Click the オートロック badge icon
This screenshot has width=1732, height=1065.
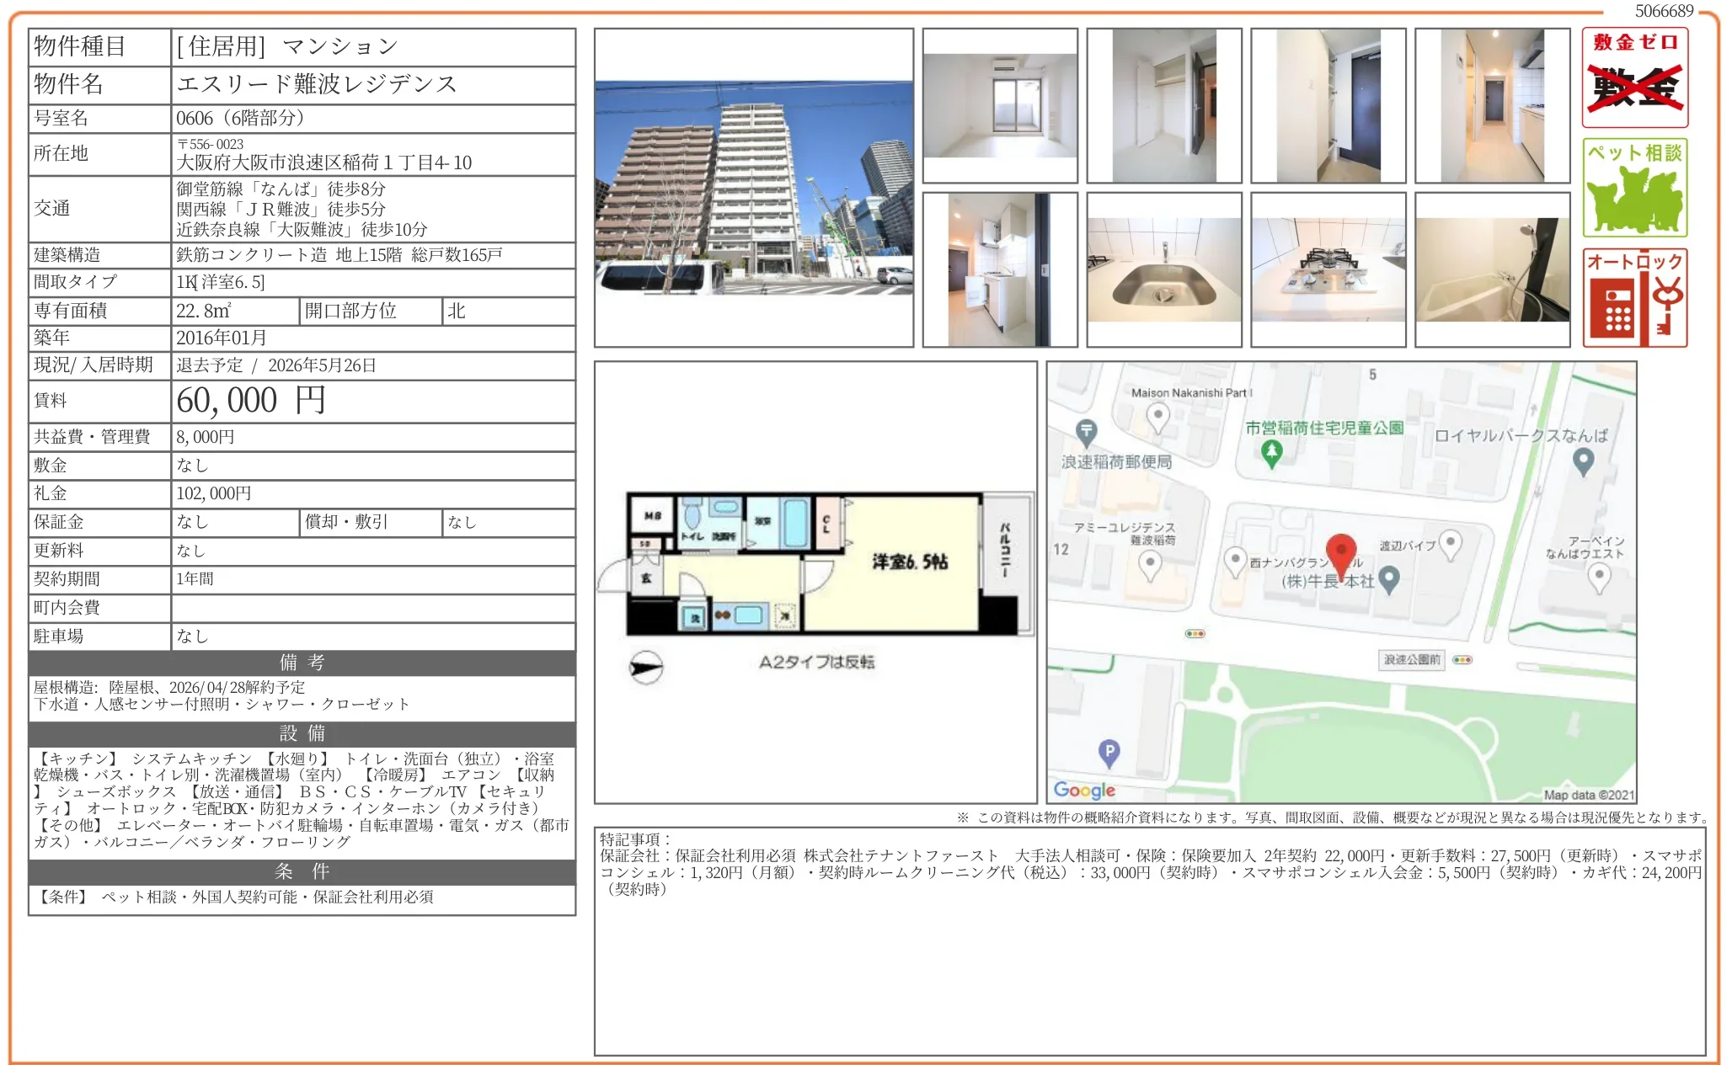pyautogui.click(x=1634, y=297)
